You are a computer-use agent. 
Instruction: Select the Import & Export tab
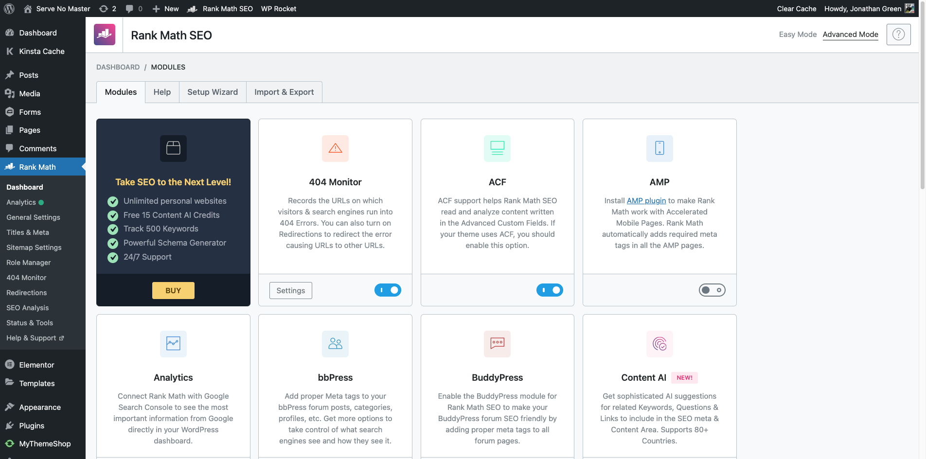pyautogui.click(x=284, y=92)
